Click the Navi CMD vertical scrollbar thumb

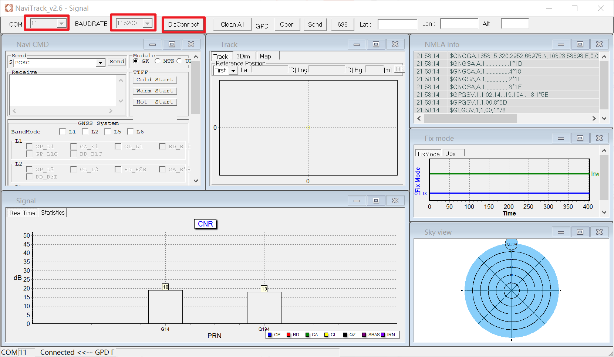click(x=196, y=87)
